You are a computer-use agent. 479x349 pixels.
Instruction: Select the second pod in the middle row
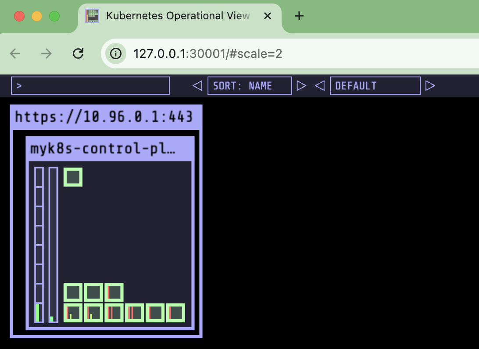(x=93, y=292)
